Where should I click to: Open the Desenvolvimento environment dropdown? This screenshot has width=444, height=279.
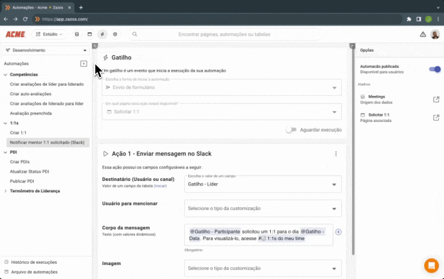tap(46, 51)
